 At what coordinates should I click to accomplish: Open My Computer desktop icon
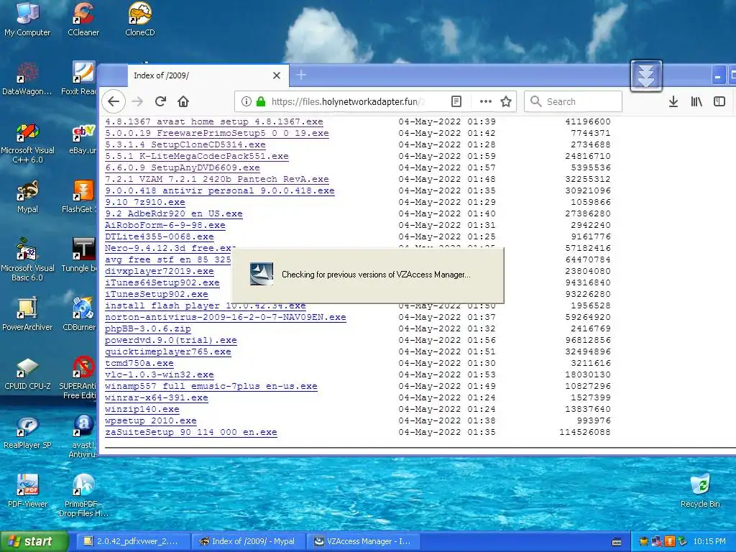(x=27, y=19)
